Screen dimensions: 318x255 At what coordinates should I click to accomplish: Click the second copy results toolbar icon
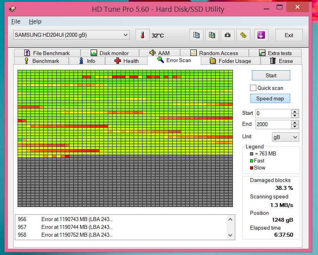212,35
